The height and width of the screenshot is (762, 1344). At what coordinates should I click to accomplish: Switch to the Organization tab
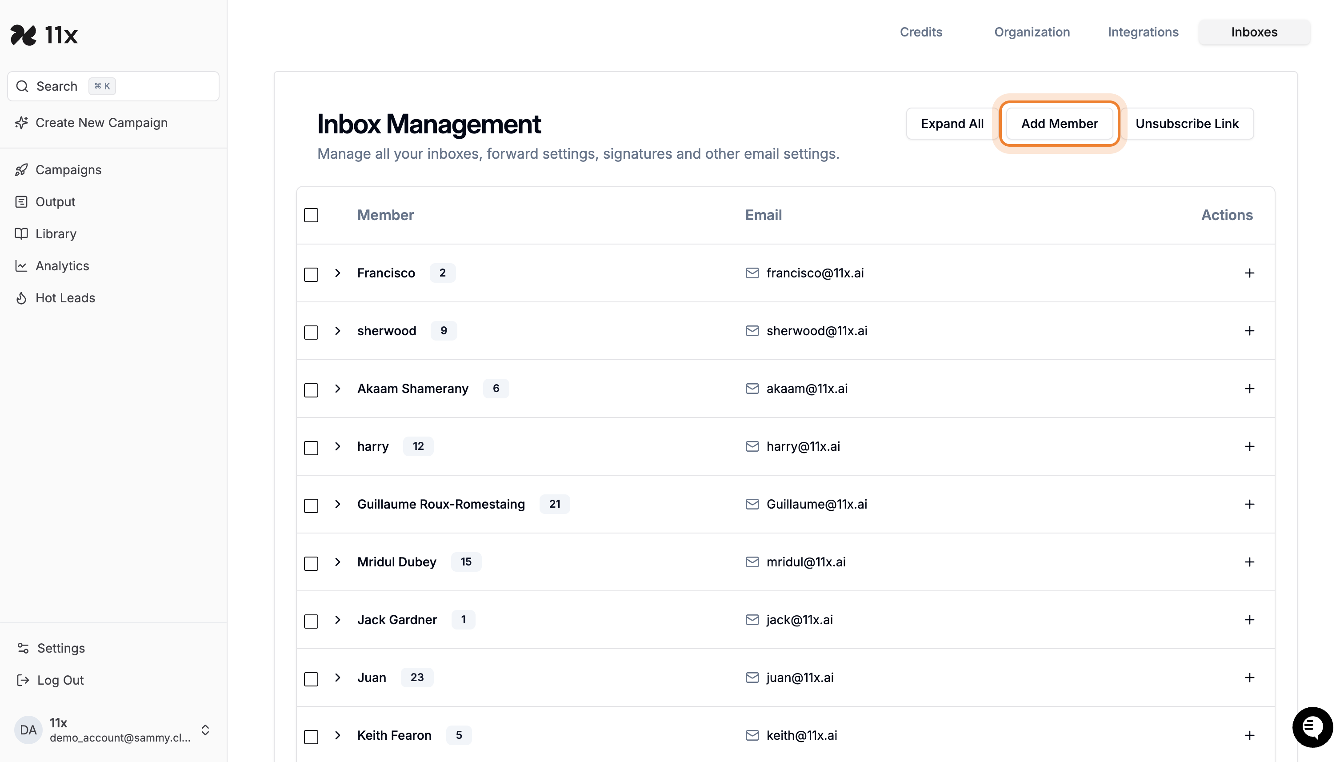pyautogui.click(x=1032, y=32)
